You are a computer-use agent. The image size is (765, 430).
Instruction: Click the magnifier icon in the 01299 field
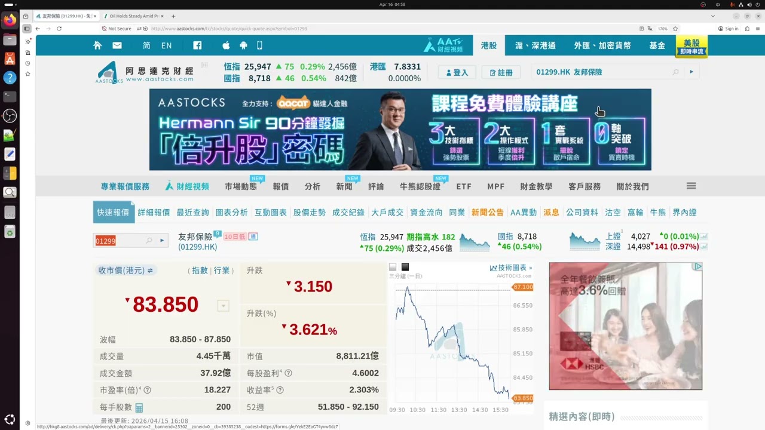(149, 241)
